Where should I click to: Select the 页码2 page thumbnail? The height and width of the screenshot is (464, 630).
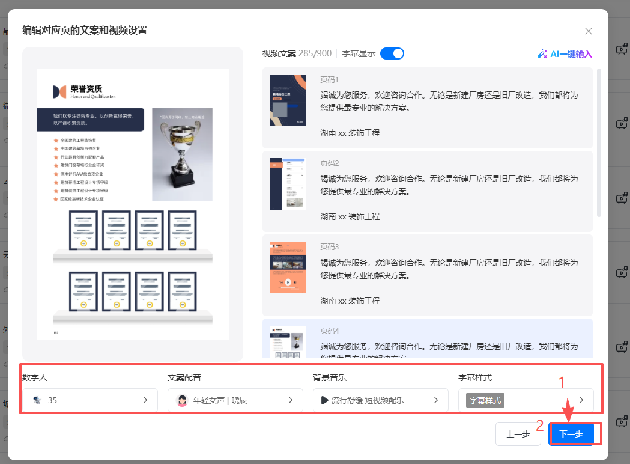click(287, 184)
